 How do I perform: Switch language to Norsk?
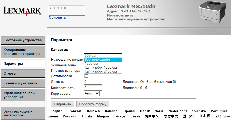pos(159,111)
